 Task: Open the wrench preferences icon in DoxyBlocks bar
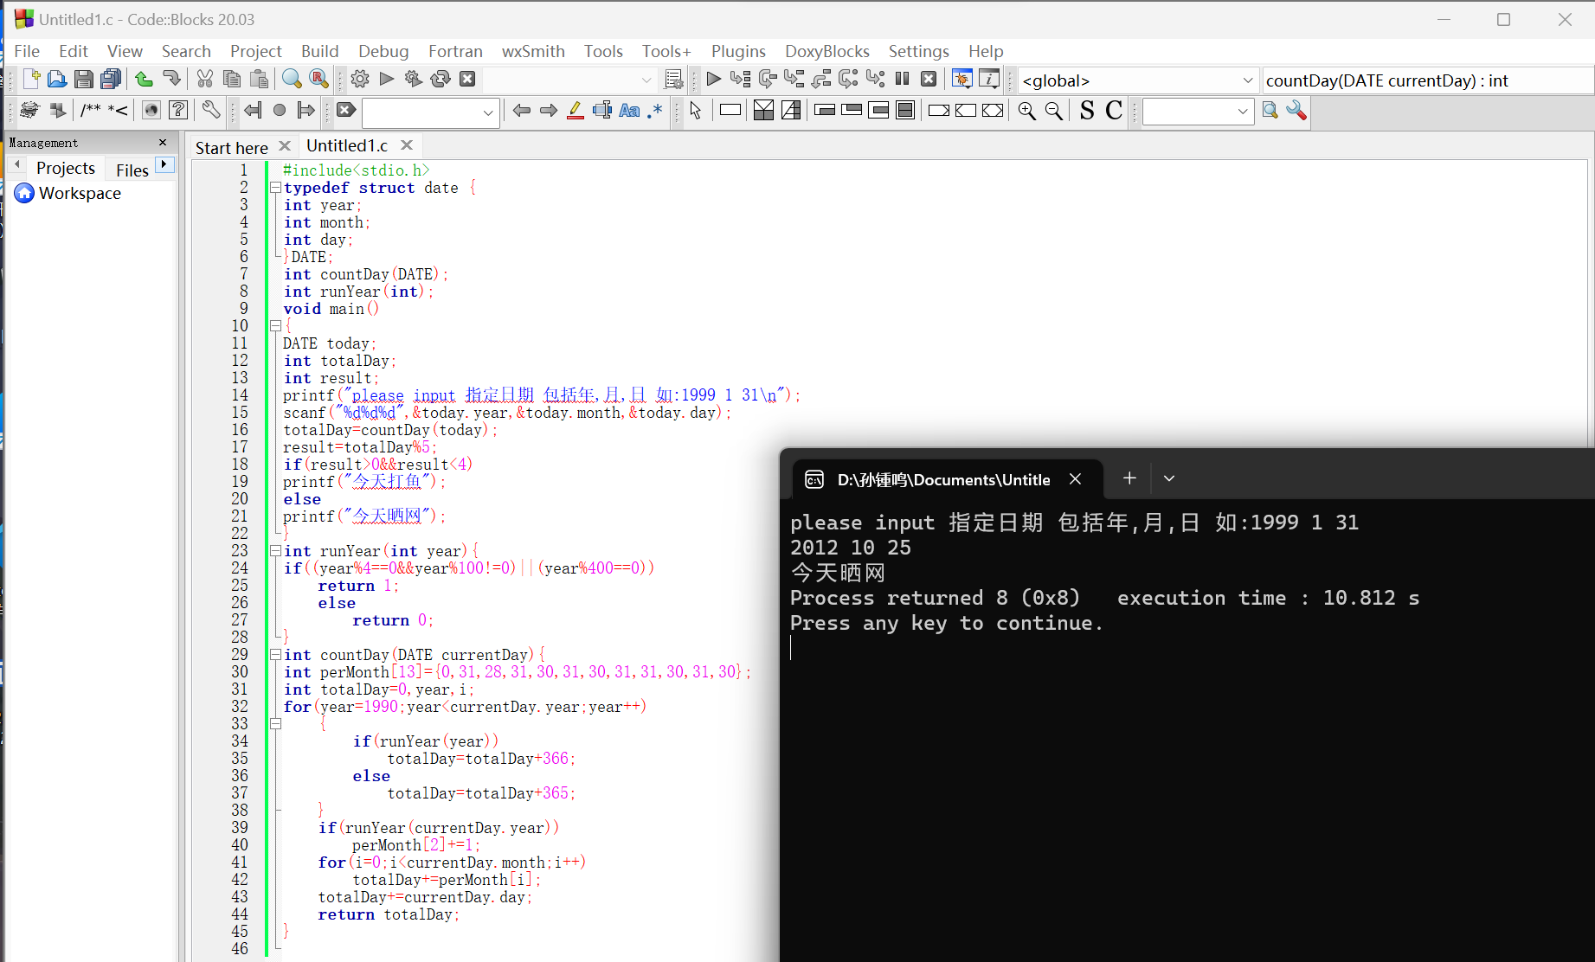(211, 110)
